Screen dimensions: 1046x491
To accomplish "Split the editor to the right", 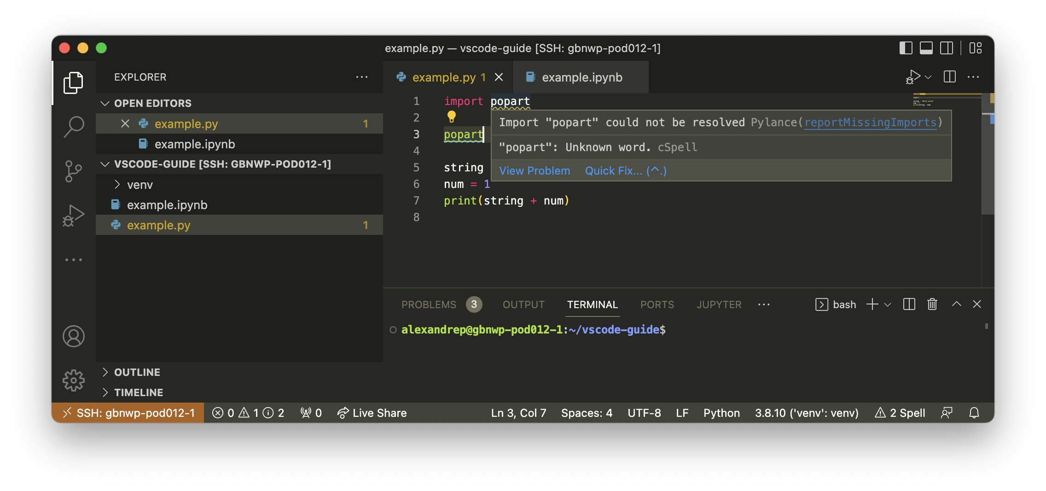I will pyautogui.click(x=949, y=77).
